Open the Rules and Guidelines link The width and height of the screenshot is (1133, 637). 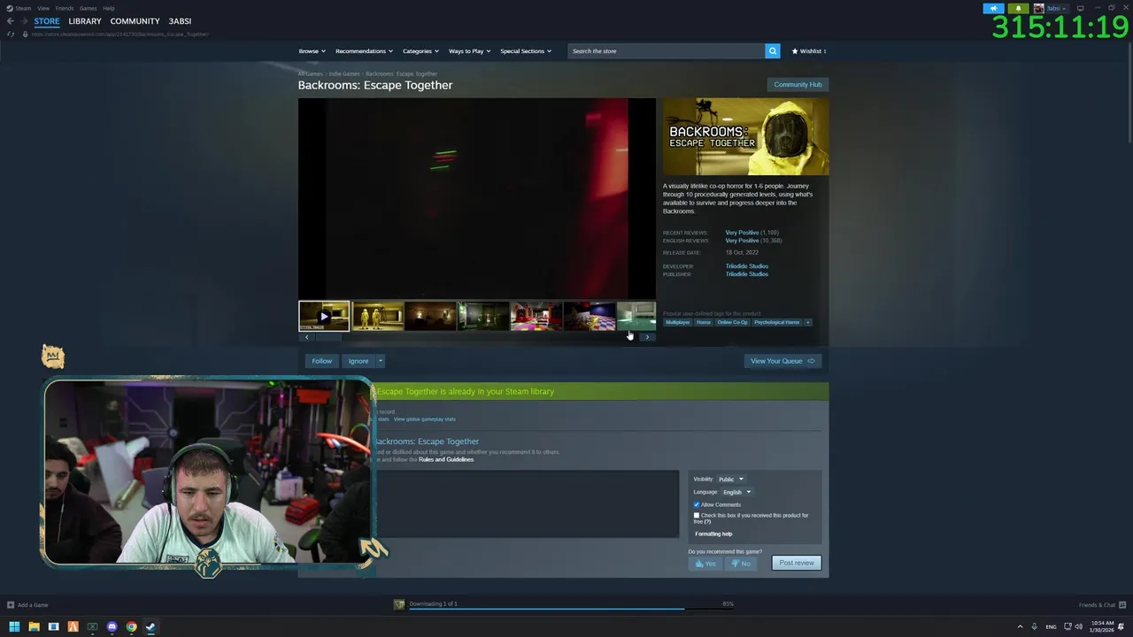[x=446, y=459]
